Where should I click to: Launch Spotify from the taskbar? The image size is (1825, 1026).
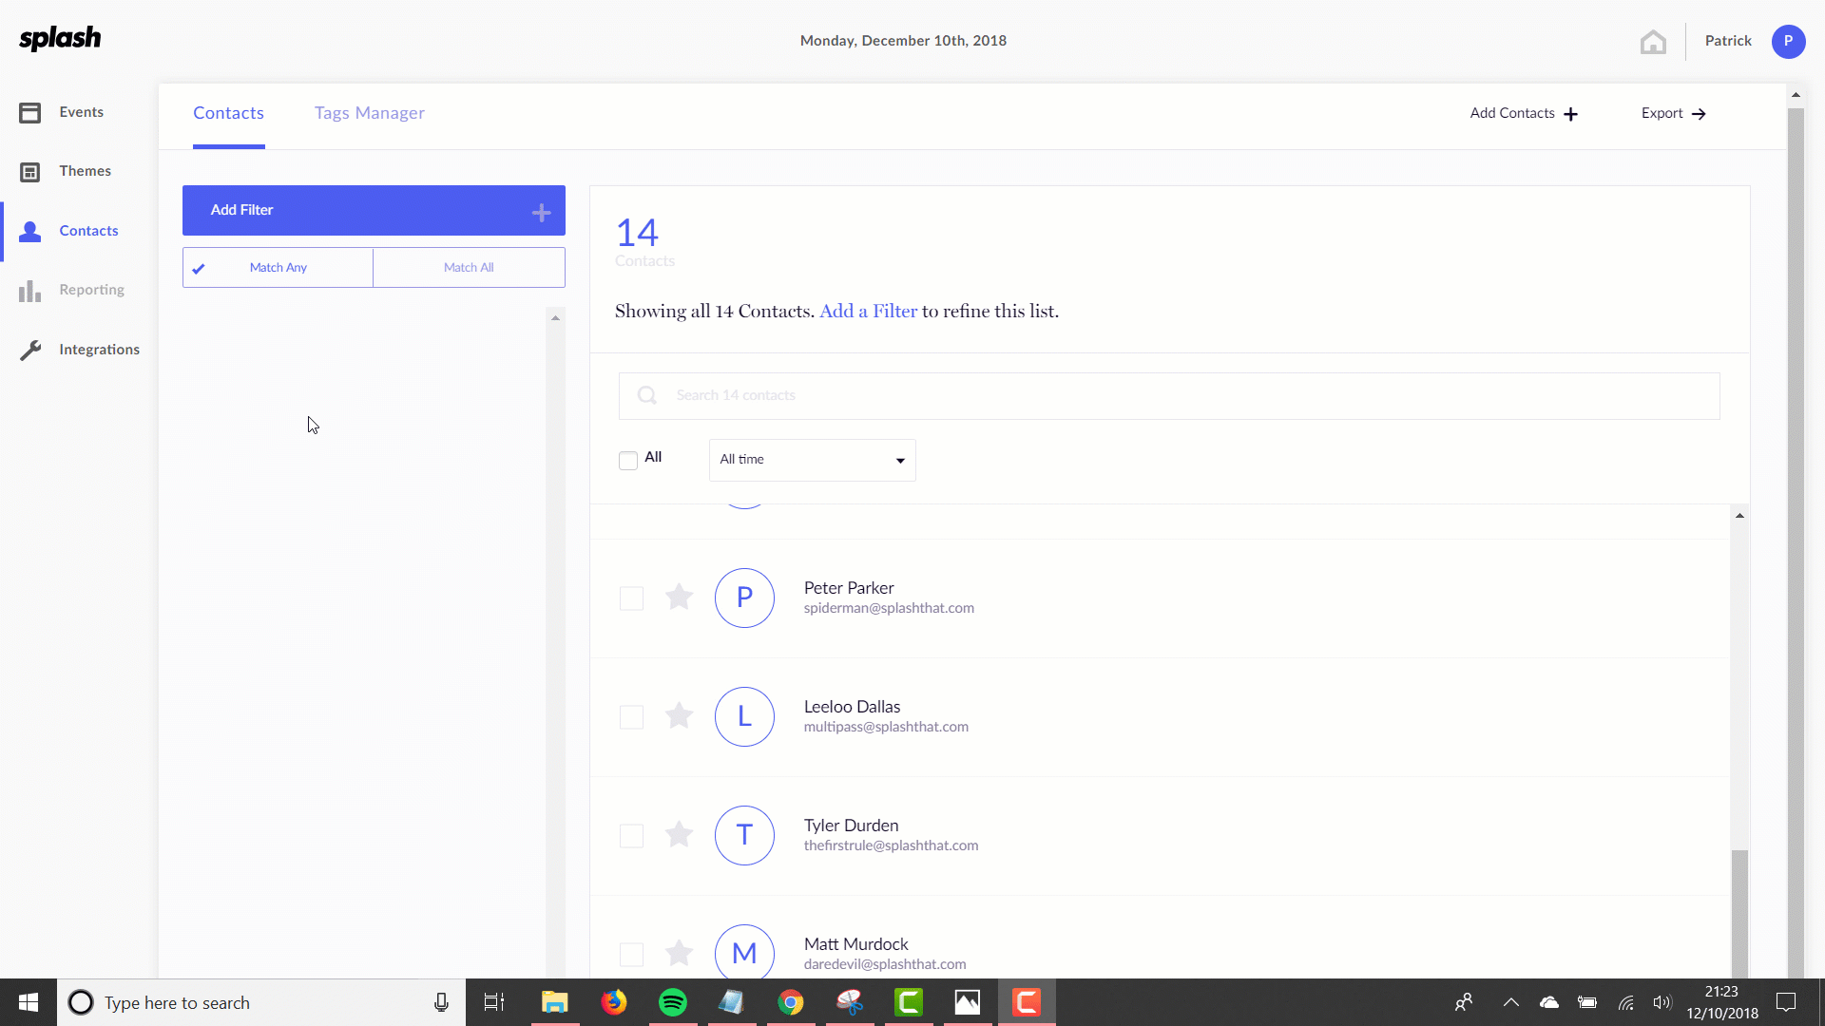pyautogui.click(x=673, y=1002)
